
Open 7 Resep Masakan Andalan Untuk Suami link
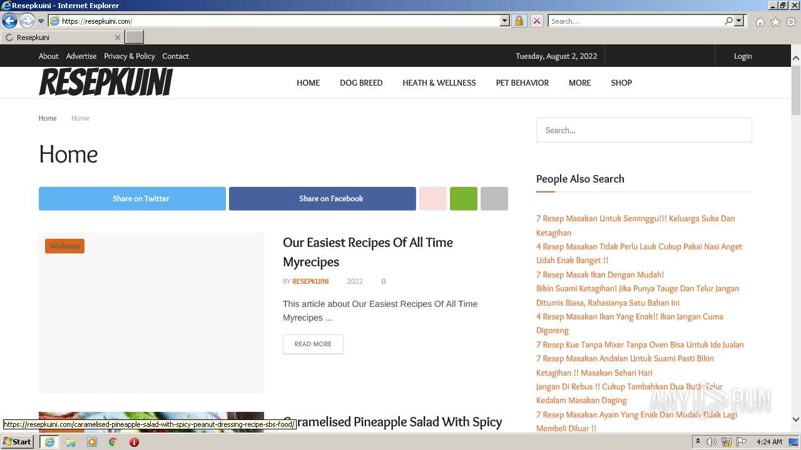[625, 366]
